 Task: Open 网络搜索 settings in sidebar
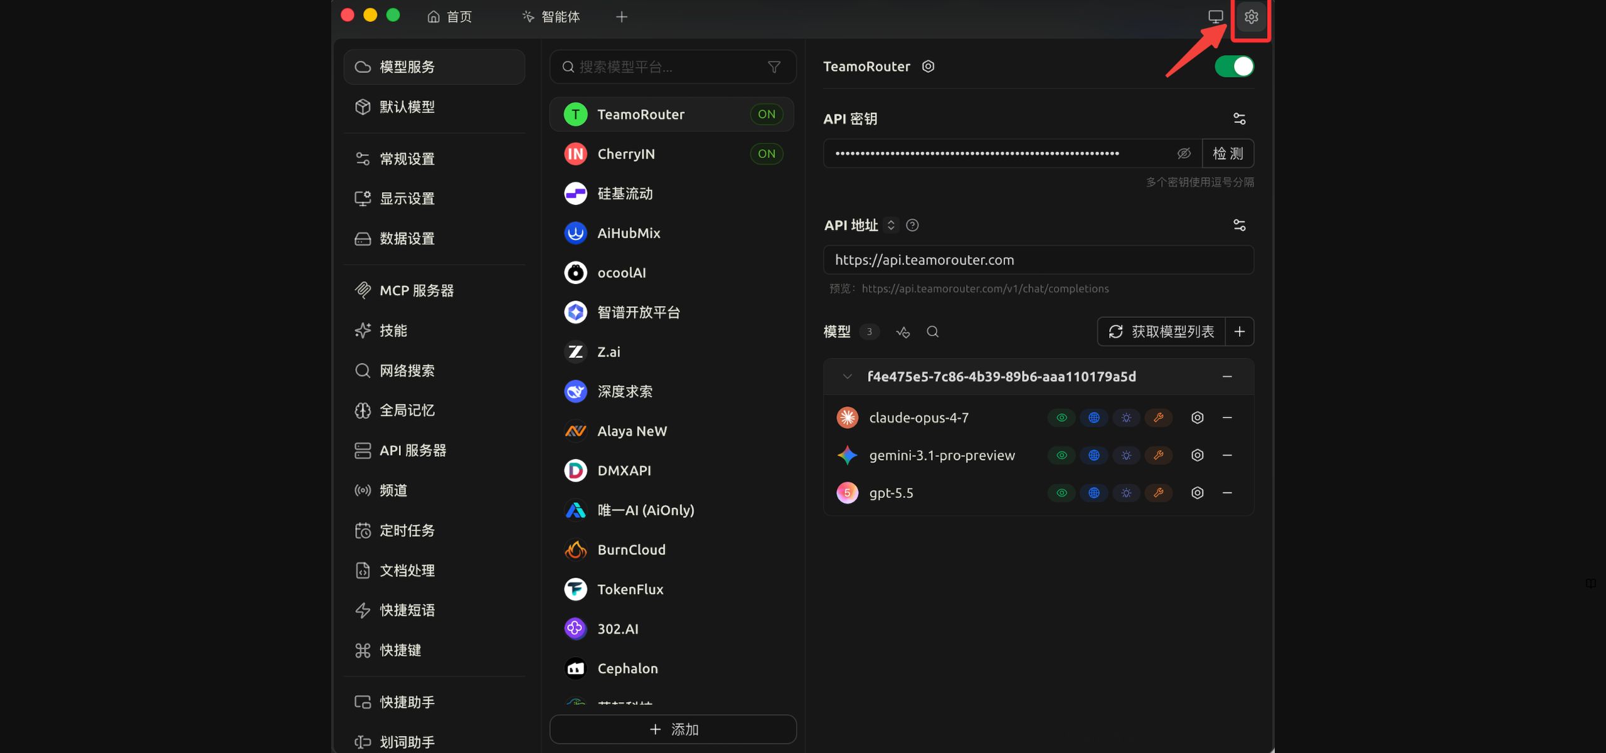pyautogui.click(x=434, y=371)
